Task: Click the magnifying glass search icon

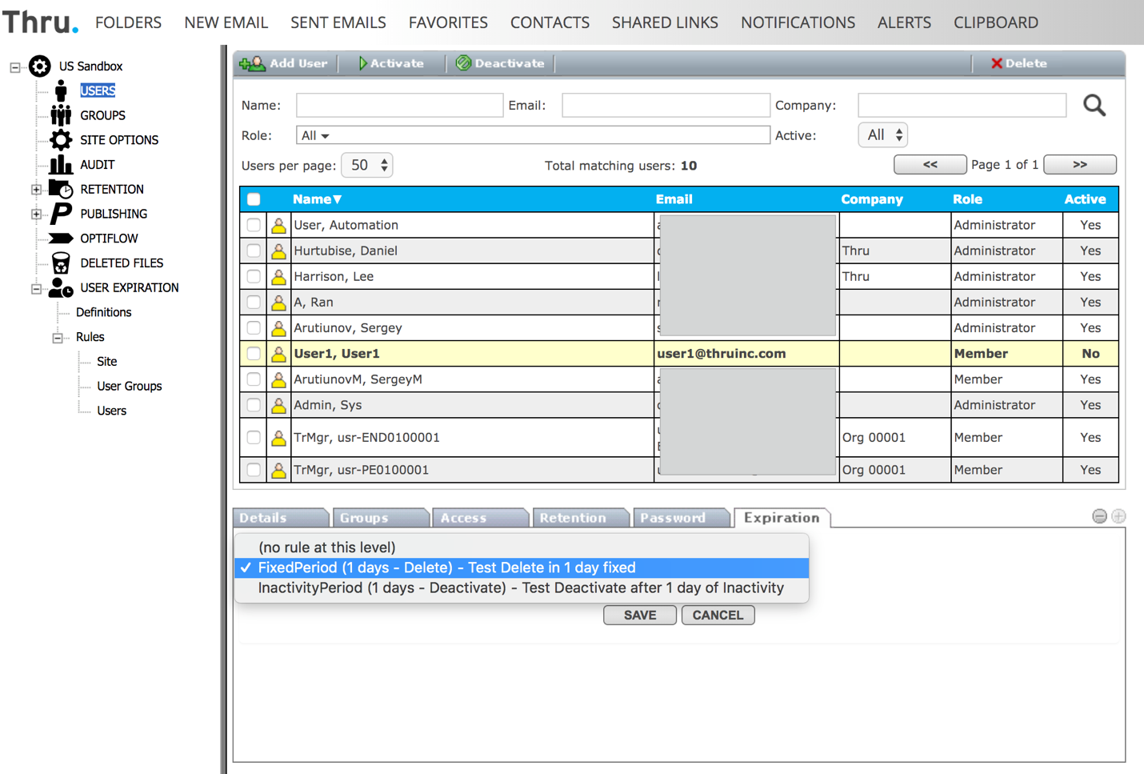Action: click(1094, 106)
